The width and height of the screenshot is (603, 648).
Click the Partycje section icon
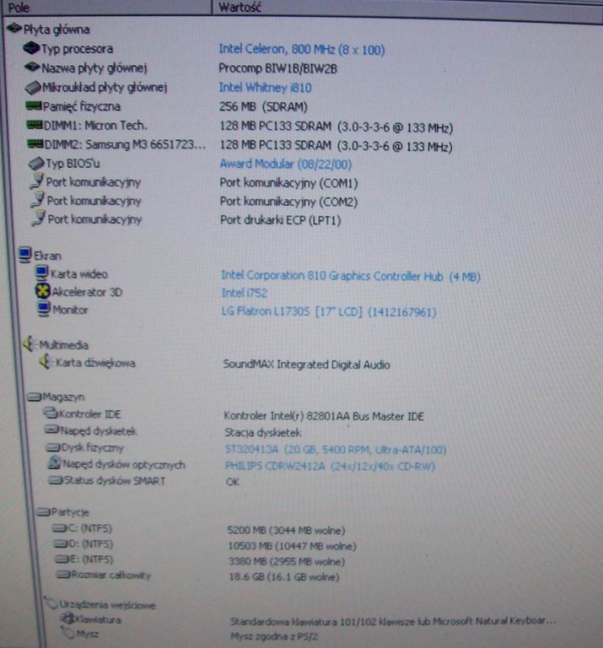pyautogui.click(x=43, y=512)
